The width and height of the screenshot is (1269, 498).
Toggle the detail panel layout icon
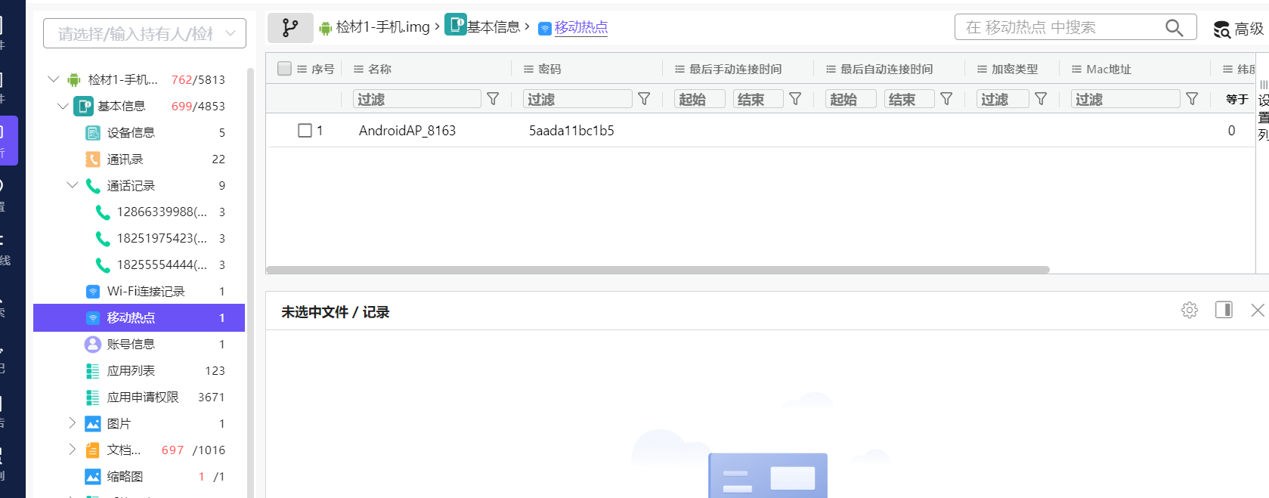pos(1224,310)
